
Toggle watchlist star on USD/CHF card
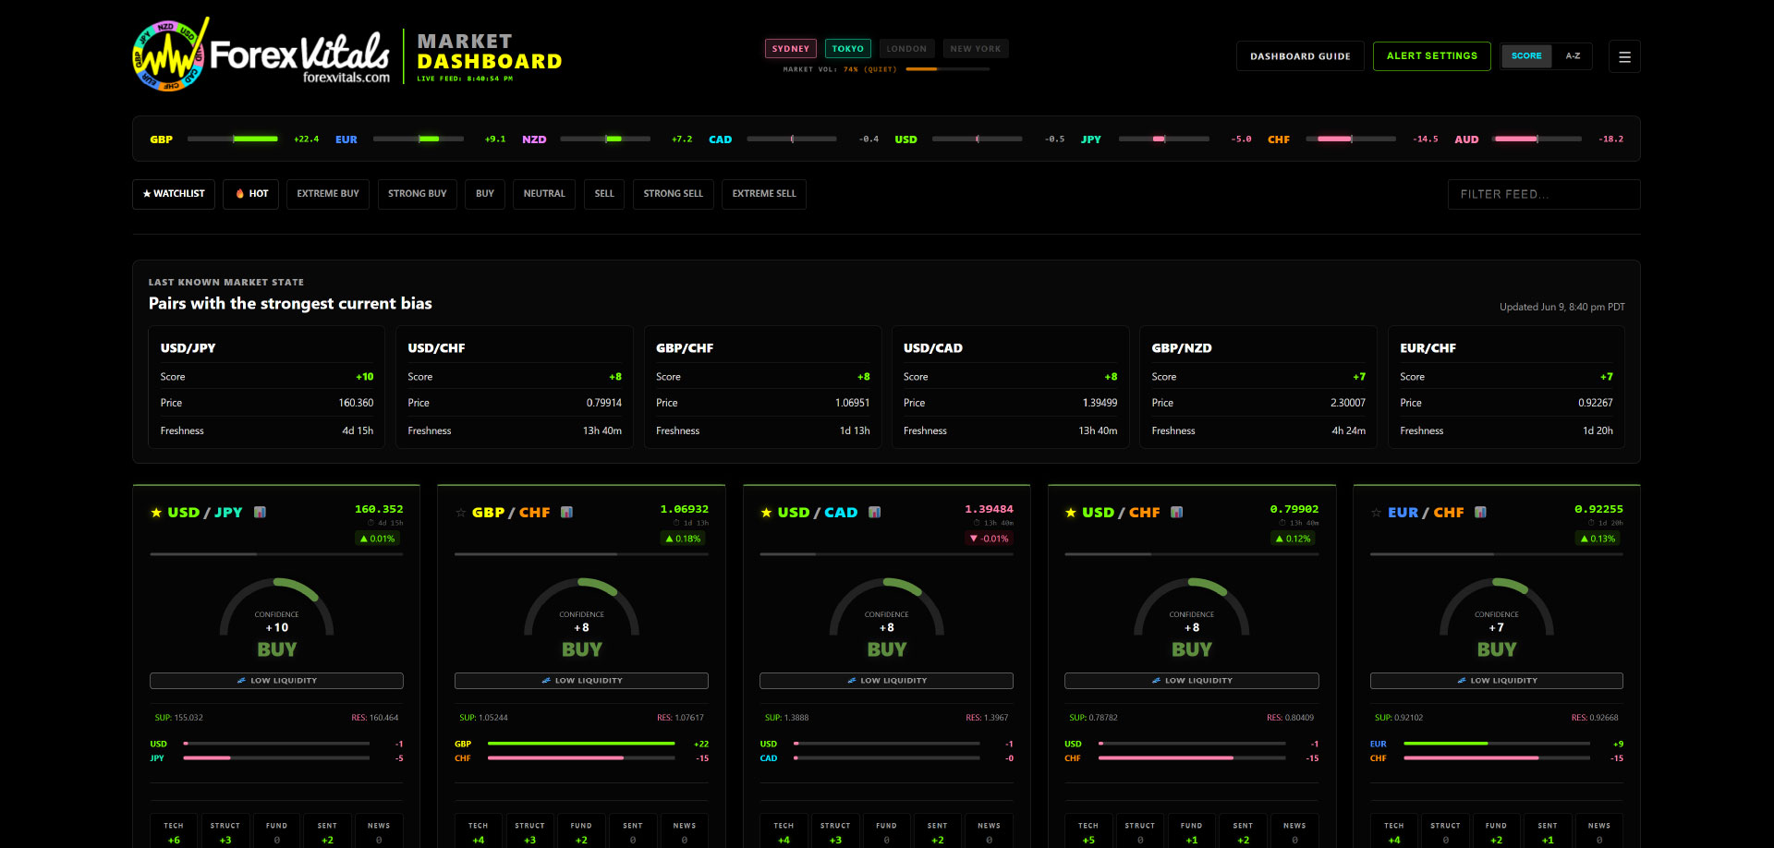pyautogui.click(x=1071, y=513)
